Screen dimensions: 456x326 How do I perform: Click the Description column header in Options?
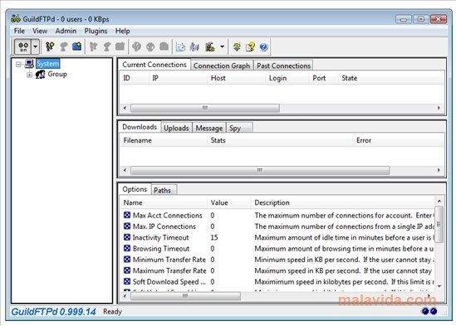tap(342, 202)
